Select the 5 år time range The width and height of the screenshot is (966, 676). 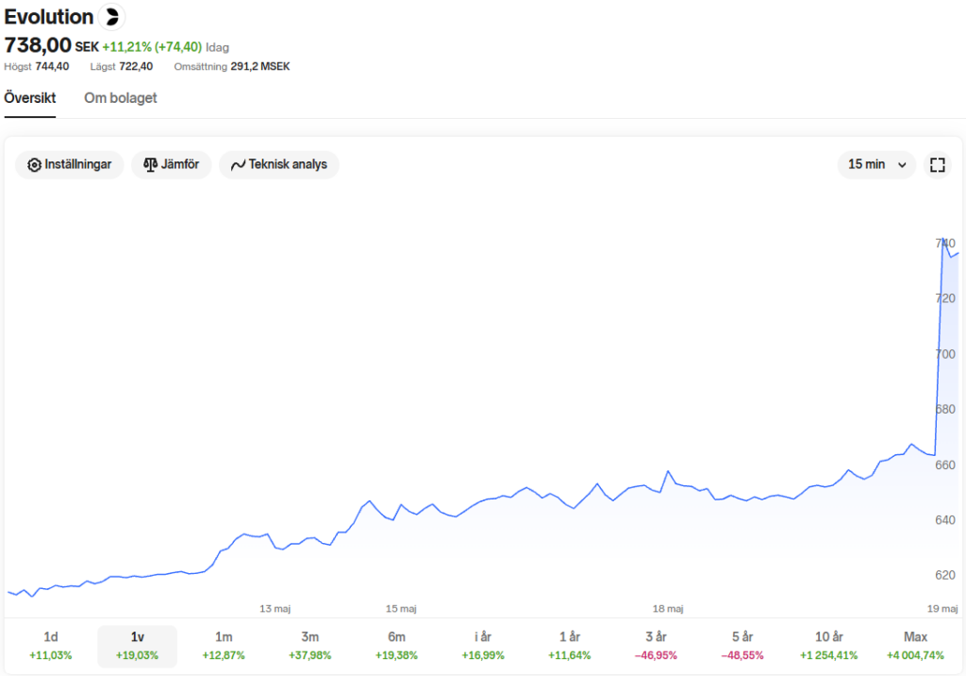pos(742,646)
